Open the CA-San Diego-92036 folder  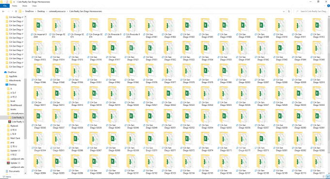(x=39, y=119)
